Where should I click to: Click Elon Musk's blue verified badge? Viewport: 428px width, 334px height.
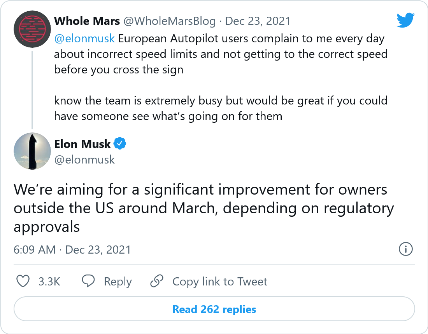click(x=120, y=144)
